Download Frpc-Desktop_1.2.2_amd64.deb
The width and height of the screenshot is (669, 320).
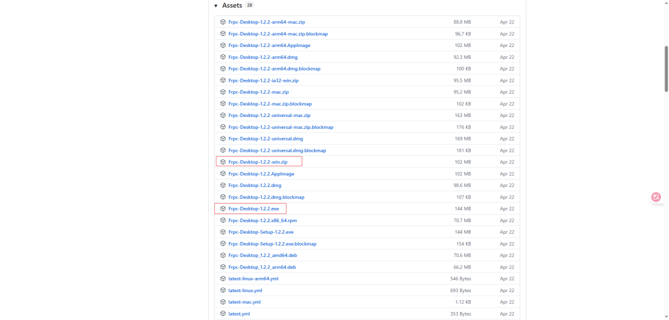point(263,255)
